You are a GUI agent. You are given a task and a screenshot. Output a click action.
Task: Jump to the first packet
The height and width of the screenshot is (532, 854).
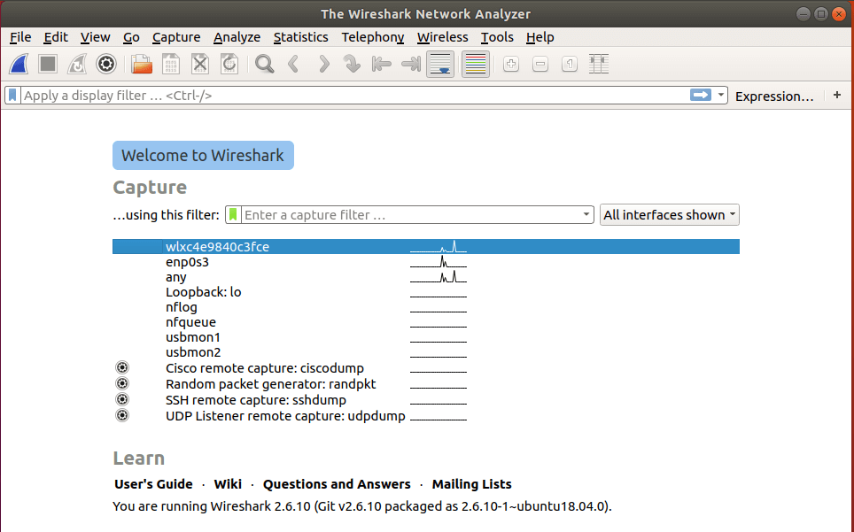381,65
